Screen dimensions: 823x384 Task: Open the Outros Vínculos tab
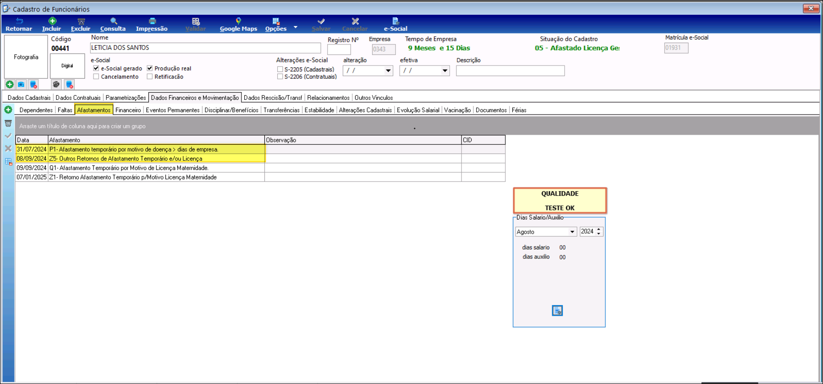[373, 98]
